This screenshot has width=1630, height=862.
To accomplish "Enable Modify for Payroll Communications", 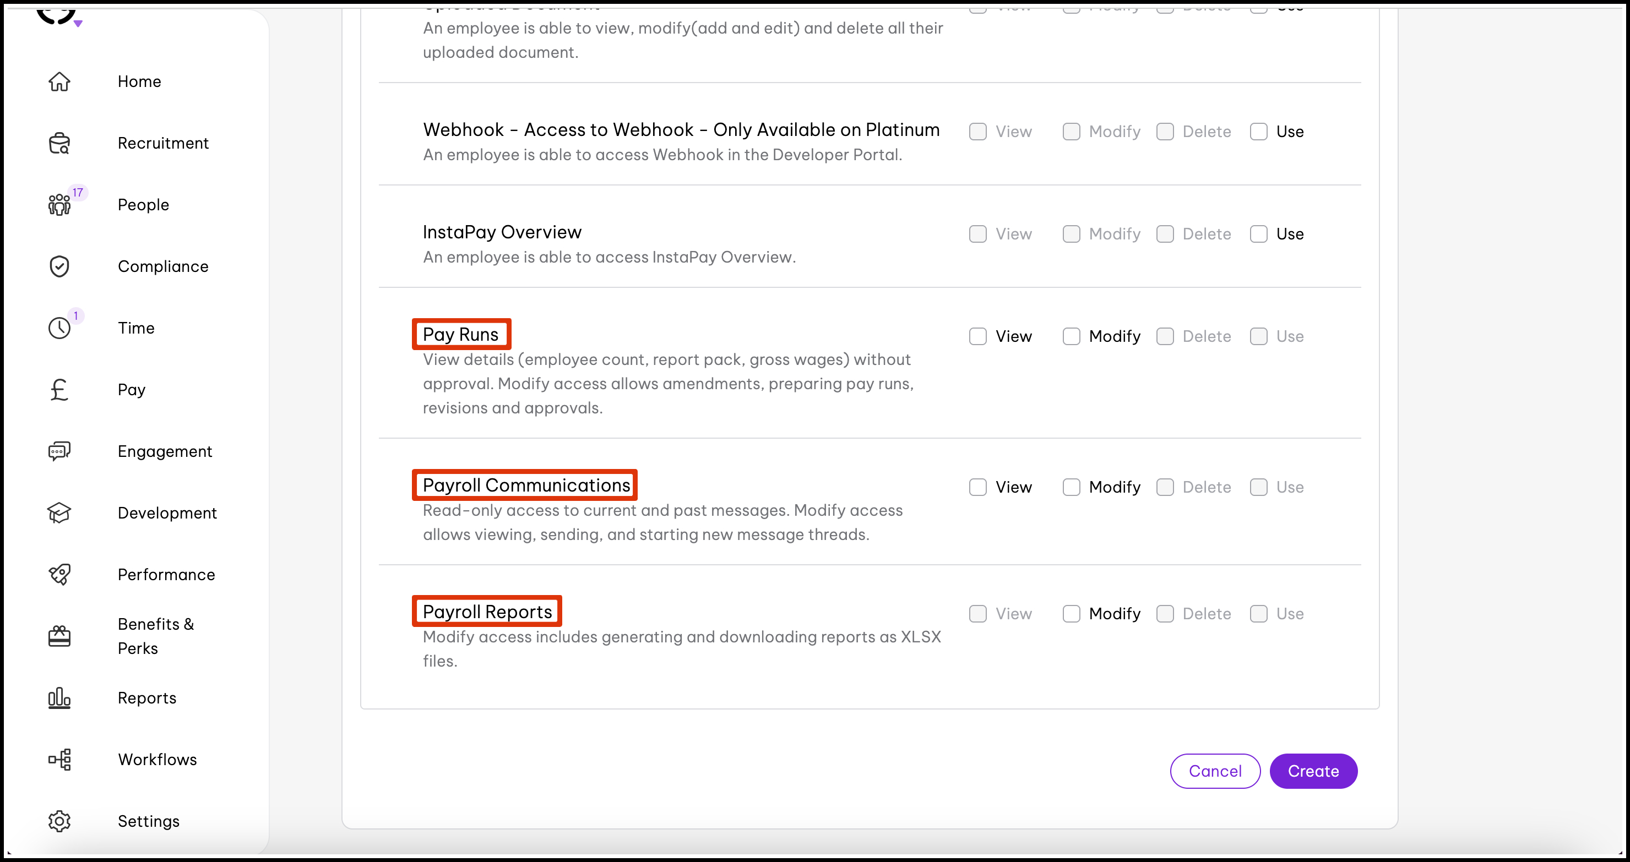I will [1071, 487].
